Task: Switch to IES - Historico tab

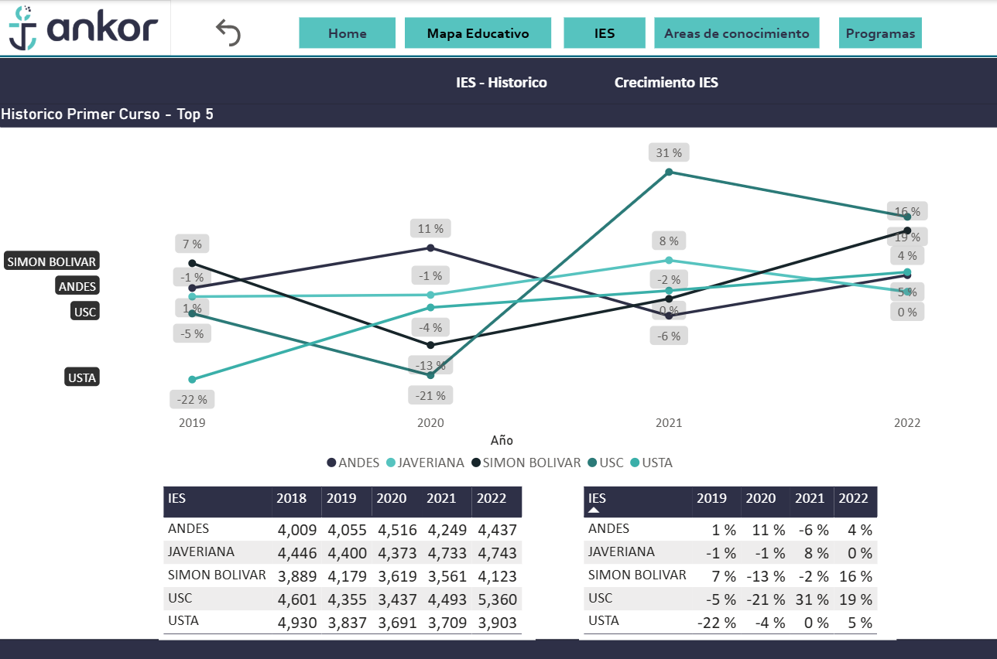Action: coord(502,83)
